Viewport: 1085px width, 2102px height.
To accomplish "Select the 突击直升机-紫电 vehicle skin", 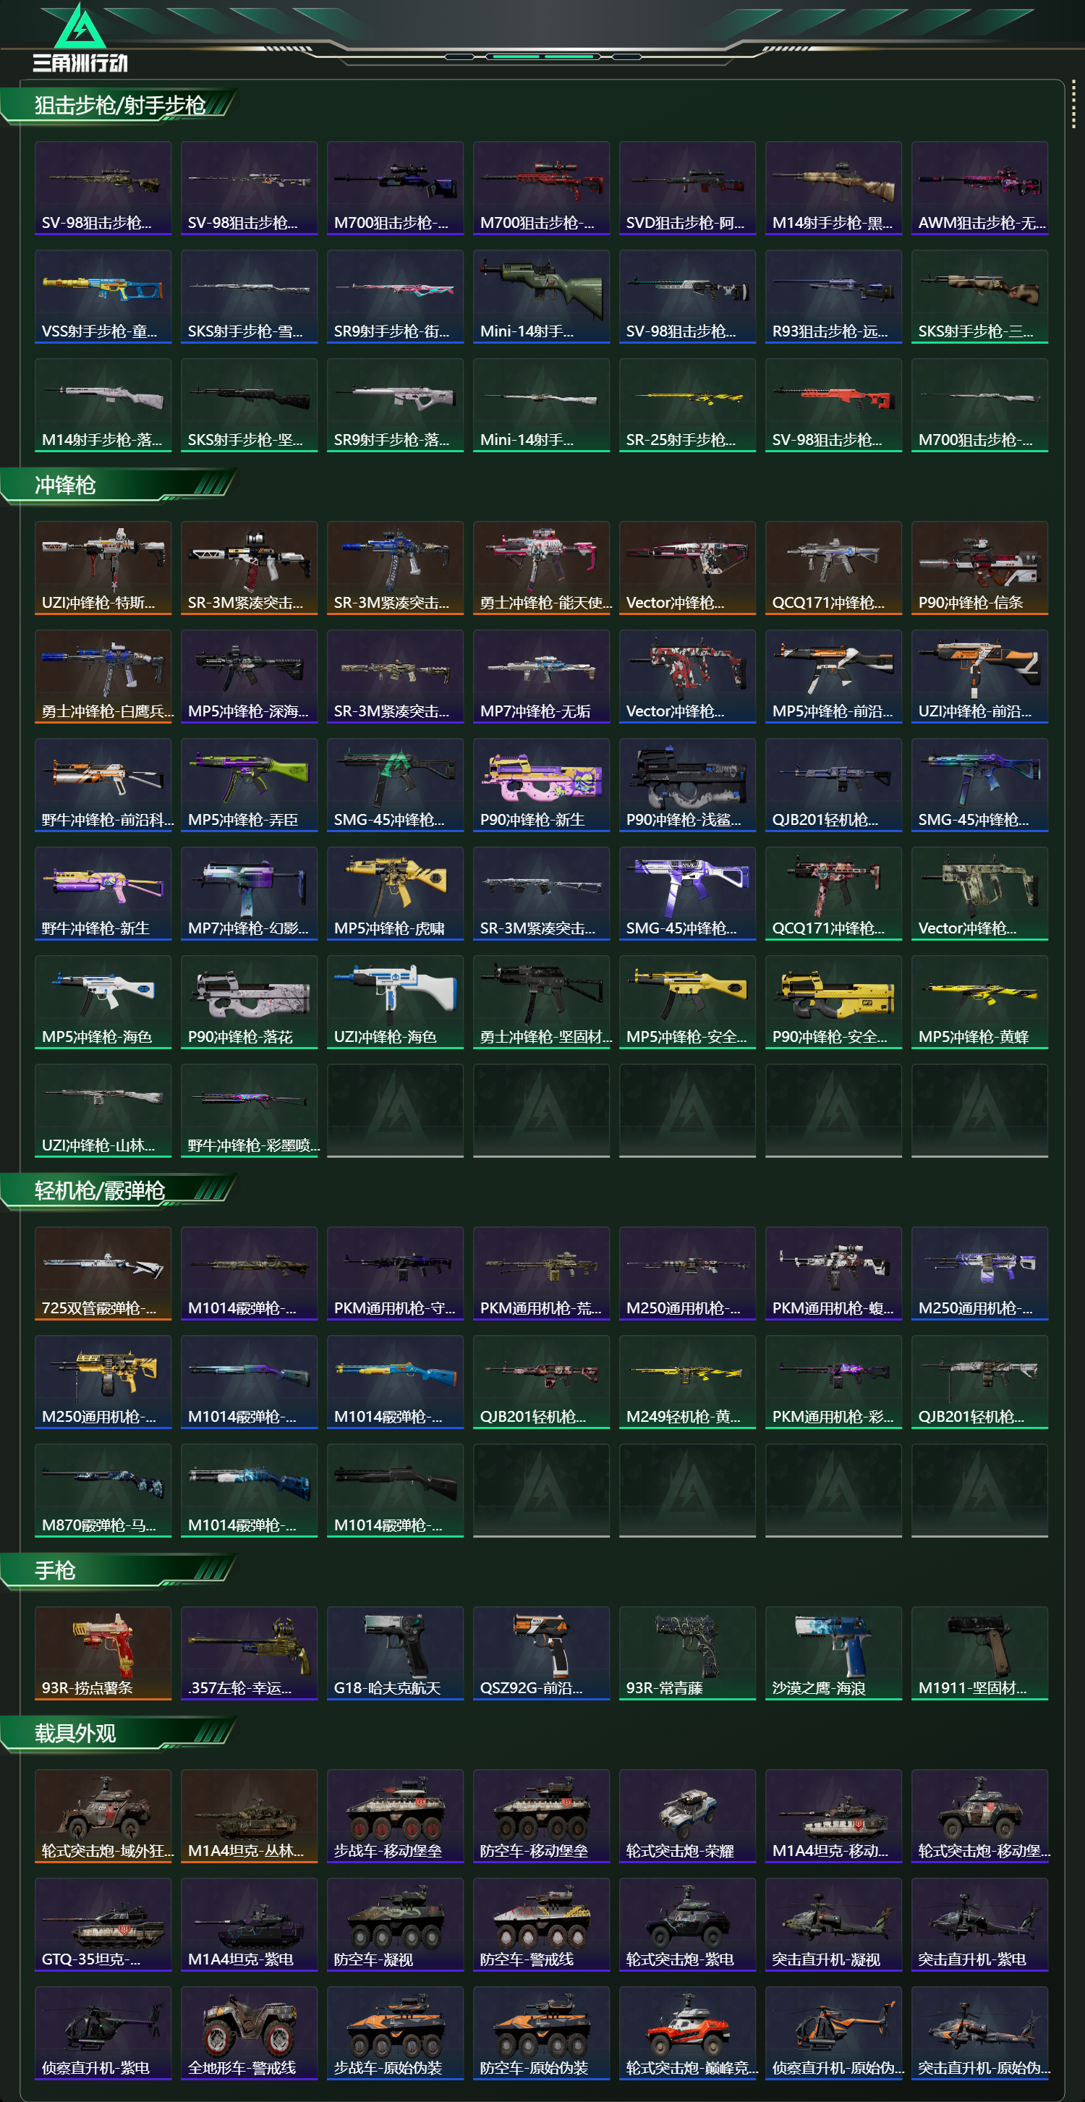I will [x=979, y=1925].
